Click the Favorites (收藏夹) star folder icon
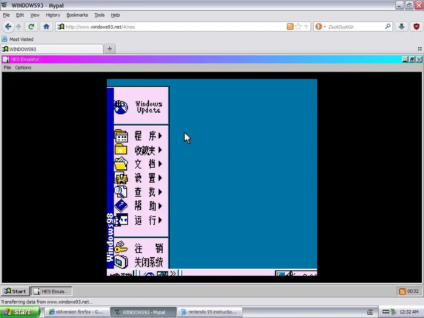This screenshot has height=318, width=424. pyautogui.click(x=121, y=150)
